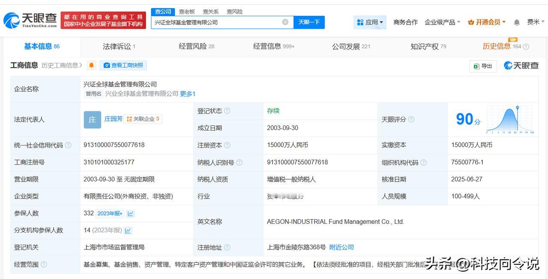Click the help icon next to 注册资本
Screen dimensions: 548x279
point(227,145)
